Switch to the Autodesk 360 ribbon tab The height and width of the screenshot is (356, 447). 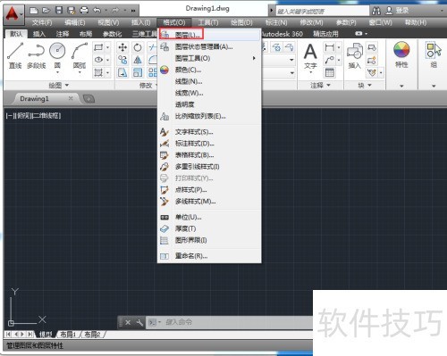(x=282, y=34)
